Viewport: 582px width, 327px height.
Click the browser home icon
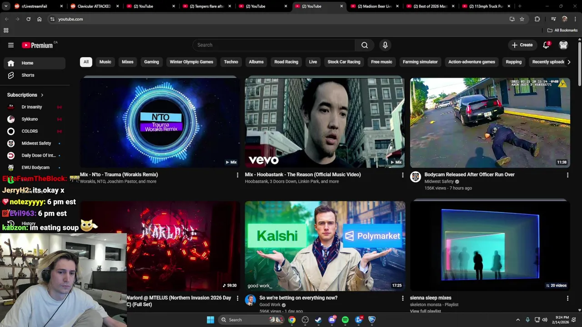pos(39,19)
